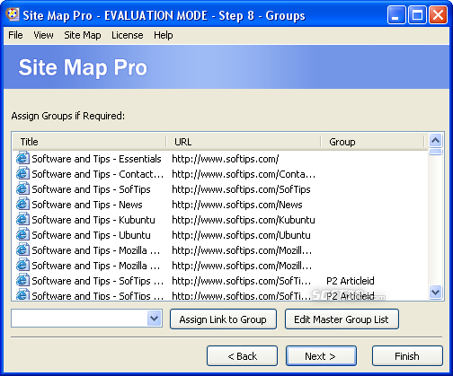The width and height of the screenshot is (453, 376).
Task: Open the License menu
Action: point(128,35)
